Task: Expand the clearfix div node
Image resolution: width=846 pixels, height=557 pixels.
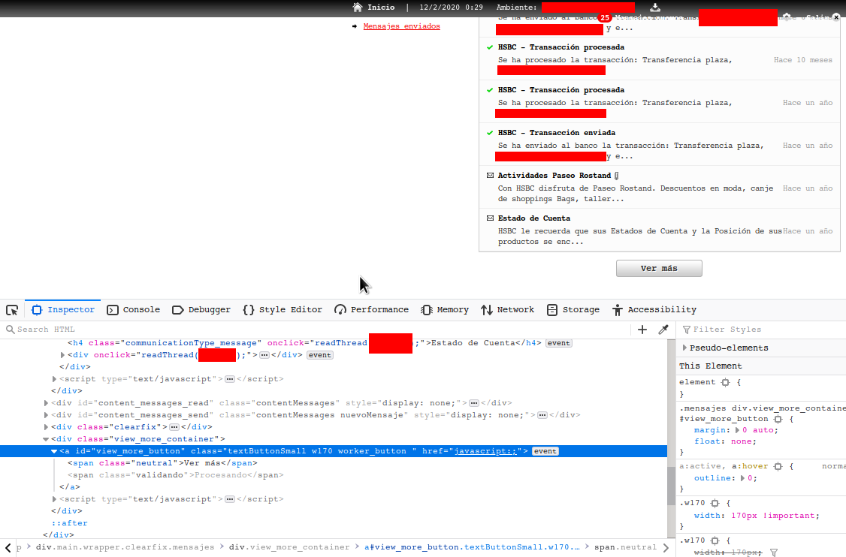Action: tap(47, 427)
